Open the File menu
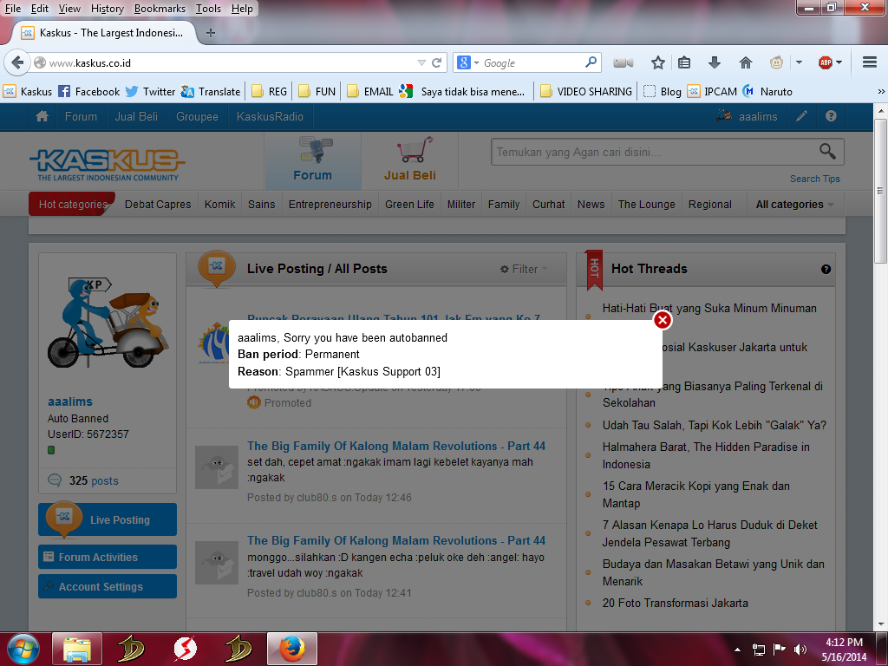Screen dimensions: 888x666 coord(12,9)
